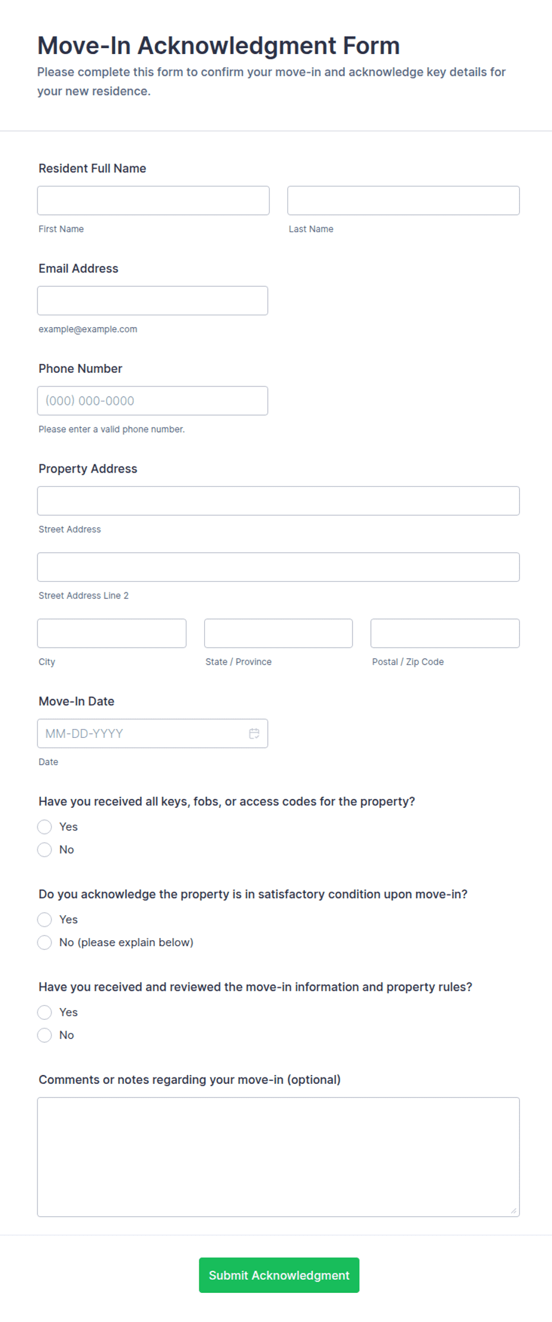Focus the Last Name field
552x1322 pixels.
coord(403,201)
